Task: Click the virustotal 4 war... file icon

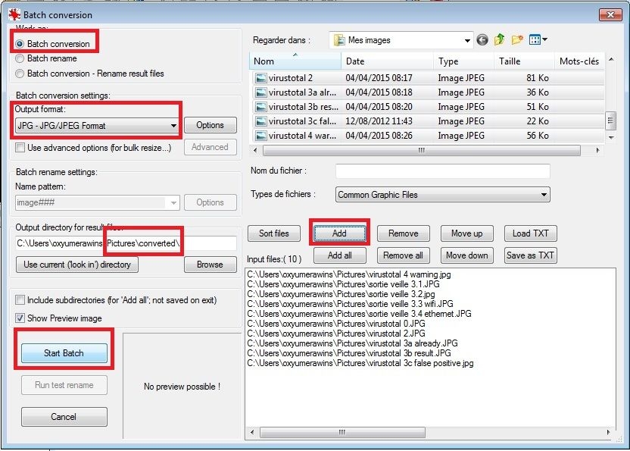Action: [261, 136]
